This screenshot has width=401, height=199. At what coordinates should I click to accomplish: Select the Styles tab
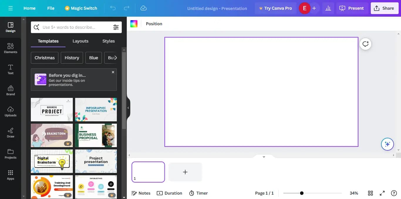coord(109,41)
